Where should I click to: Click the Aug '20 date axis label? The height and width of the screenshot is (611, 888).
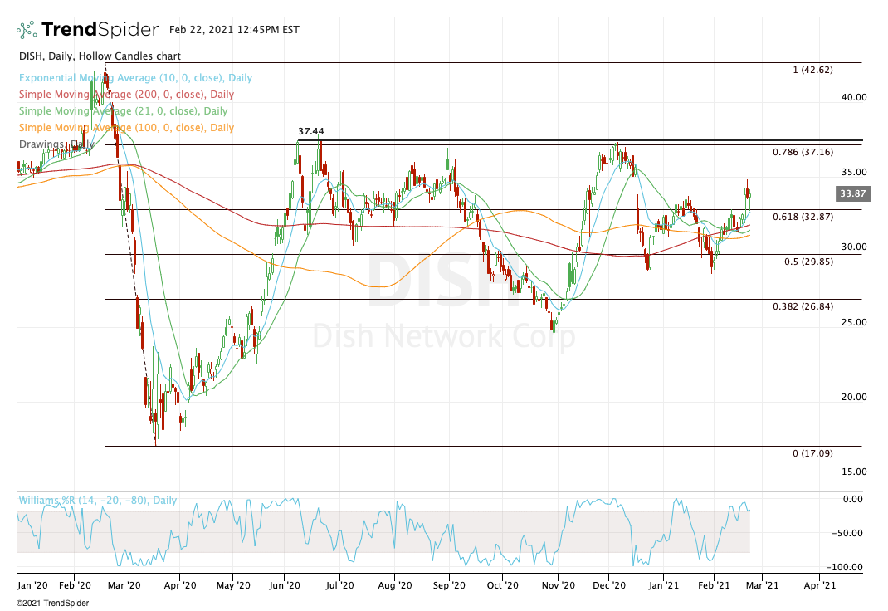395,585
